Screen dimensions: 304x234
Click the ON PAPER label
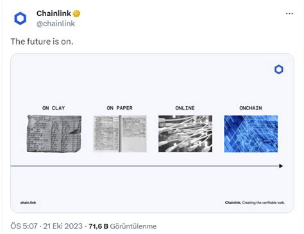[120, 108]
